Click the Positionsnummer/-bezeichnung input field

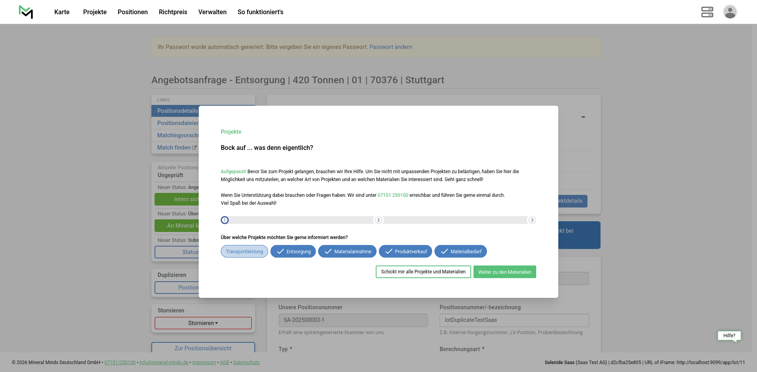coord(514,320)
